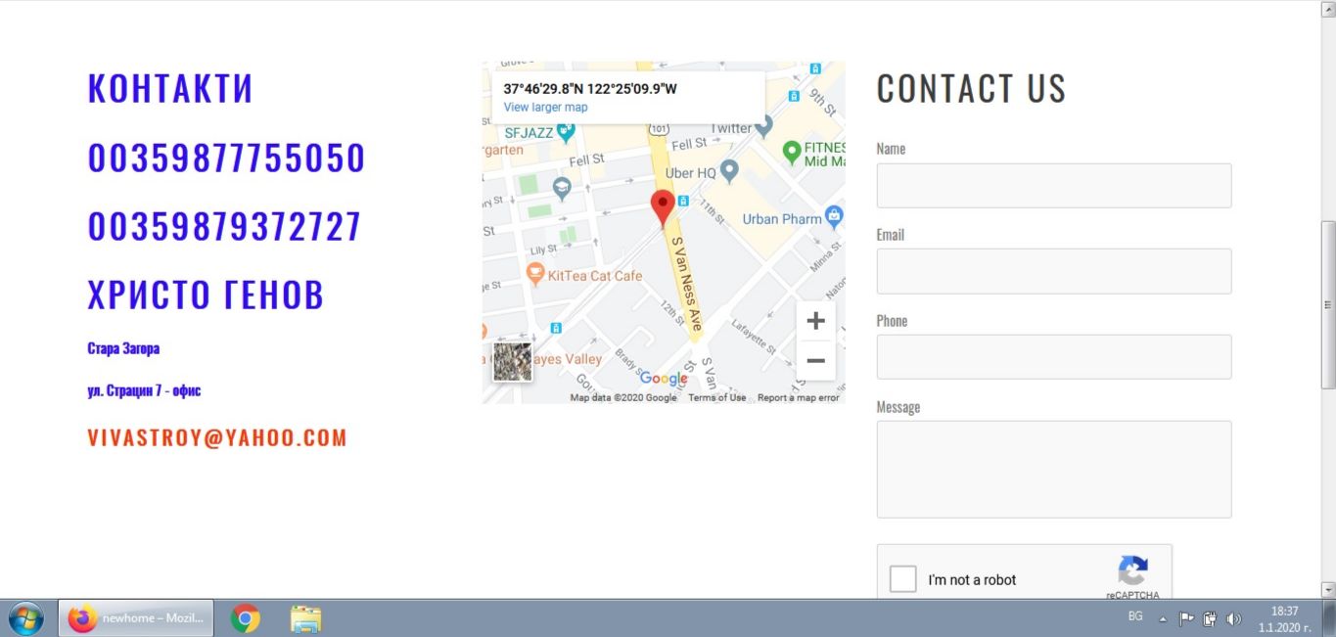Open the volume control in system tray
The width and height of the screenshot is (1336, 637).
tap(1233, 618)
